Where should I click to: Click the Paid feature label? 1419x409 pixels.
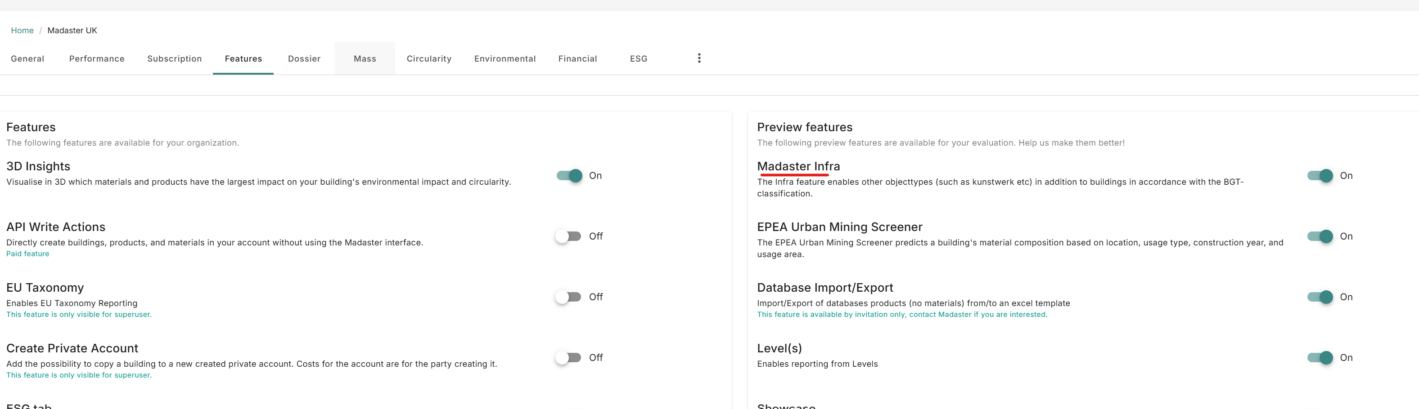[27, 254]
